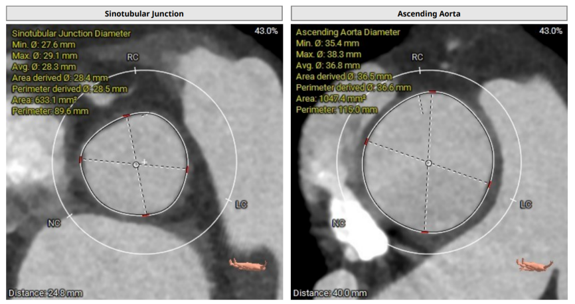Click the 'Perimeter: 89.6 mm' value
This screenshot has width=575, height=304.
click(50, 111)
